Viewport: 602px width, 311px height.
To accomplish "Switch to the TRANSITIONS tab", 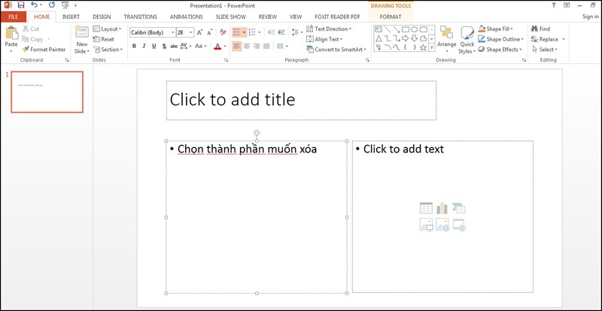I will (x=140, y=17).
